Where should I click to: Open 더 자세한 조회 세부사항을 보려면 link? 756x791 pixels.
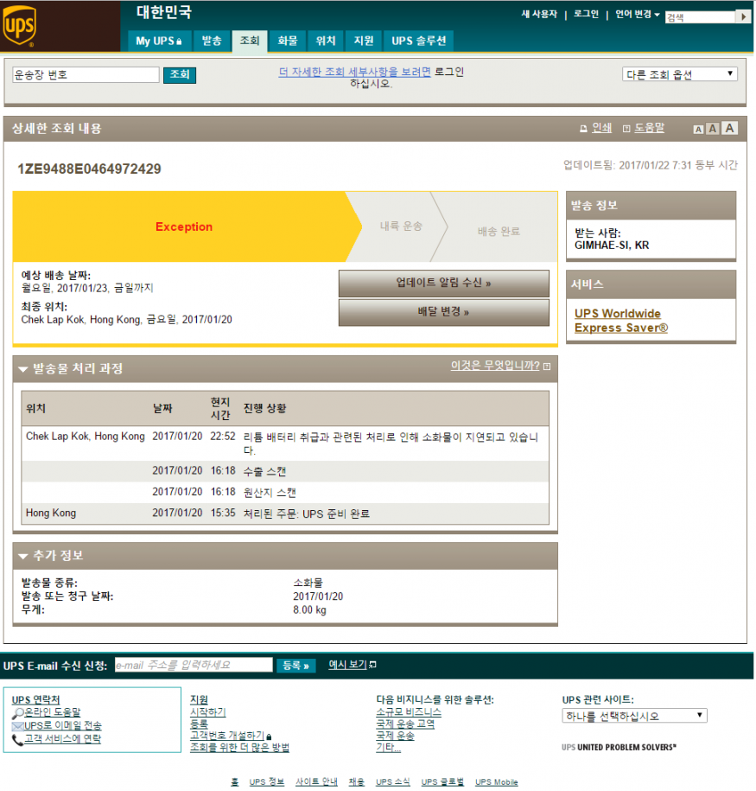pos(355,72)
